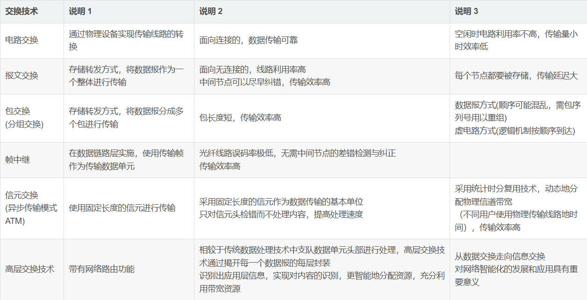Click the cell starting with 从数据交换走向信息交换

pos(516,269)
